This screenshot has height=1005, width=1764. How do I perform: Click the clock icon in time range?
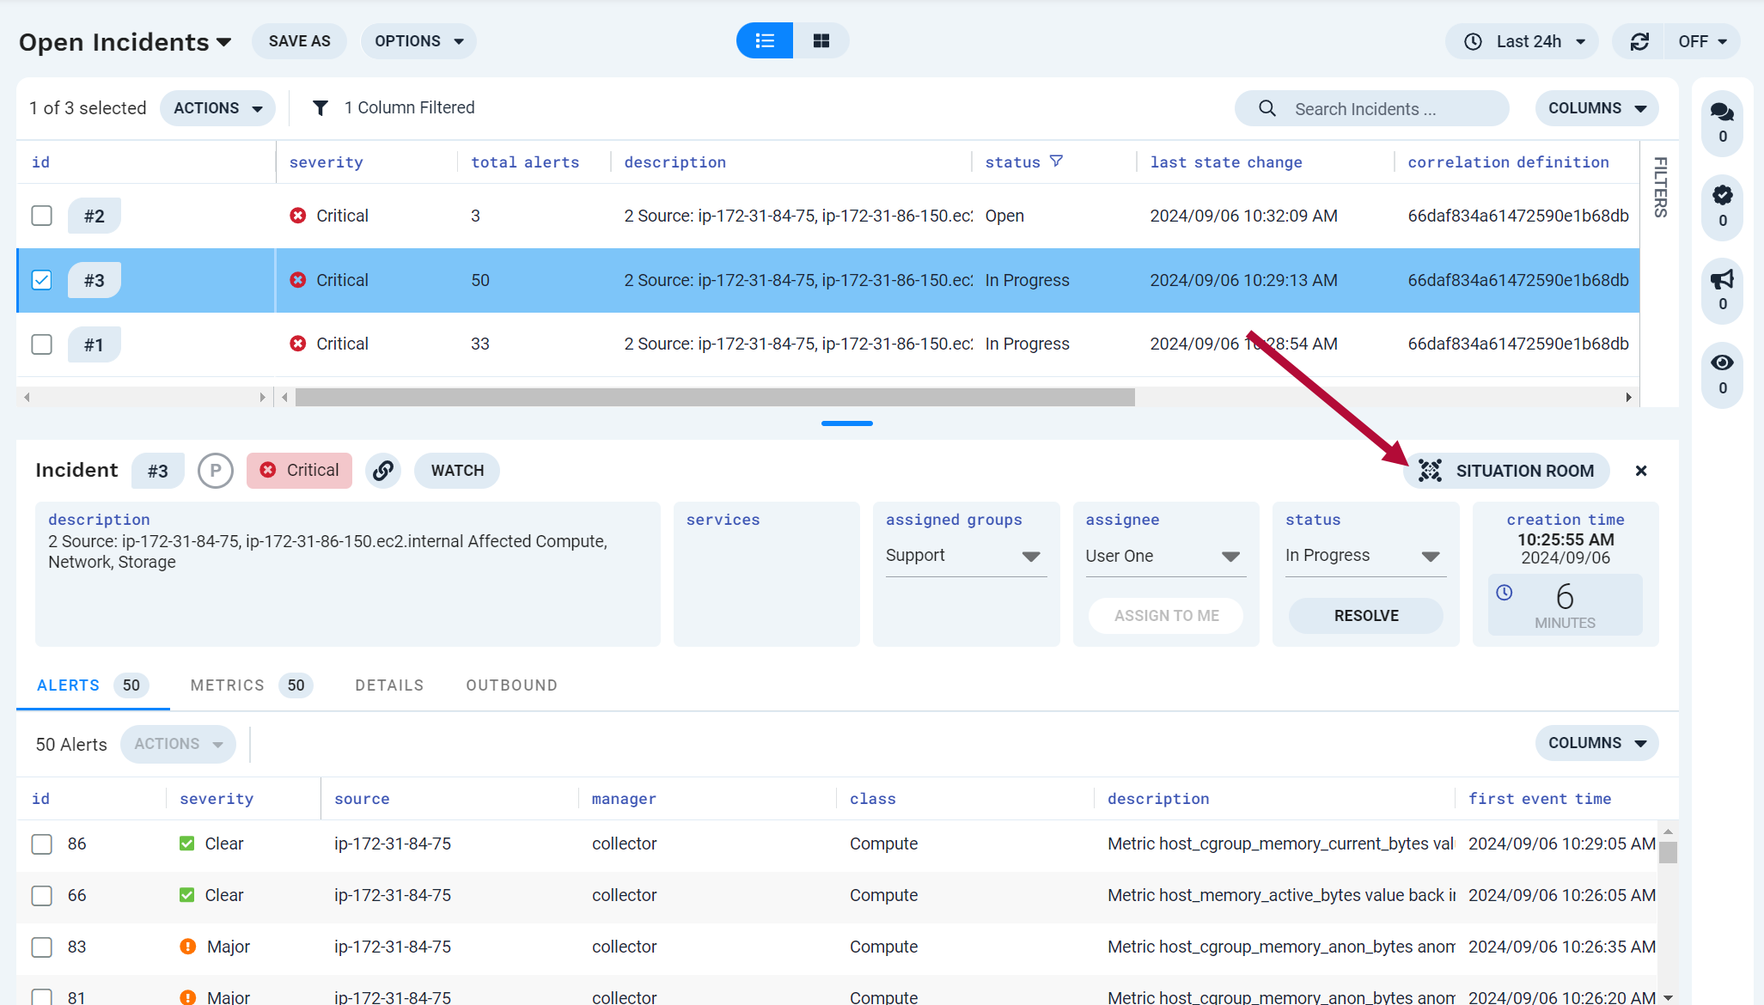coord(1473,41)
